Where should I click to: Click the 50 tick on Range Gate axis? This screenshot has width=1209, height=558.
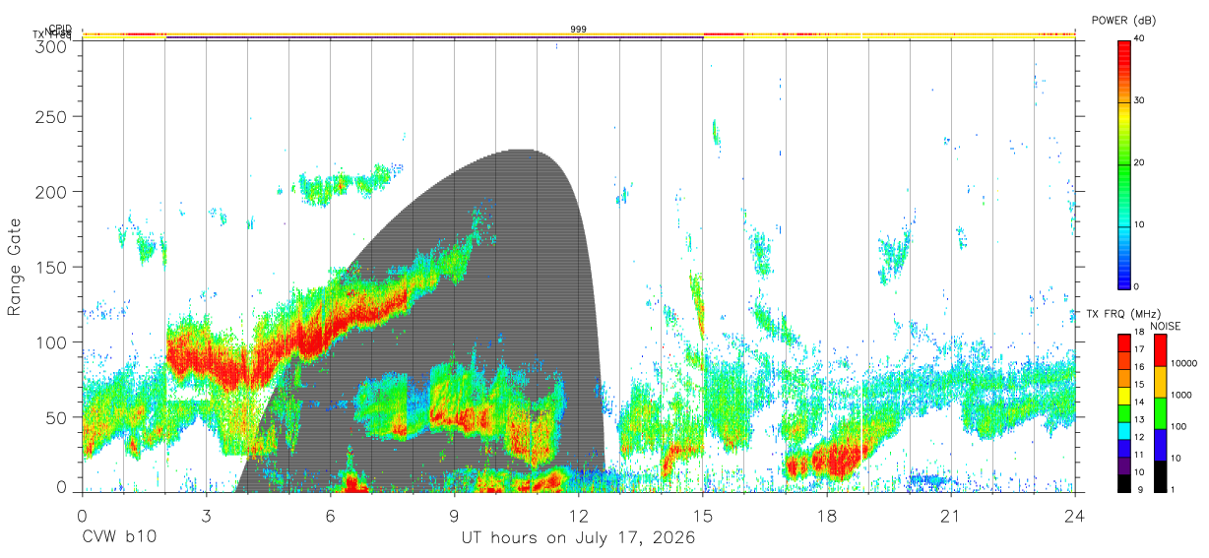point(57,417)
